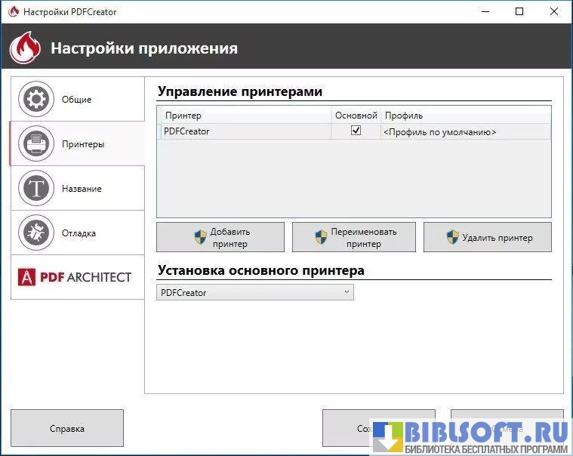Screen dimensions: 573x456
Task: Switch to the Общие tab
Action: (x=77, y=99)
